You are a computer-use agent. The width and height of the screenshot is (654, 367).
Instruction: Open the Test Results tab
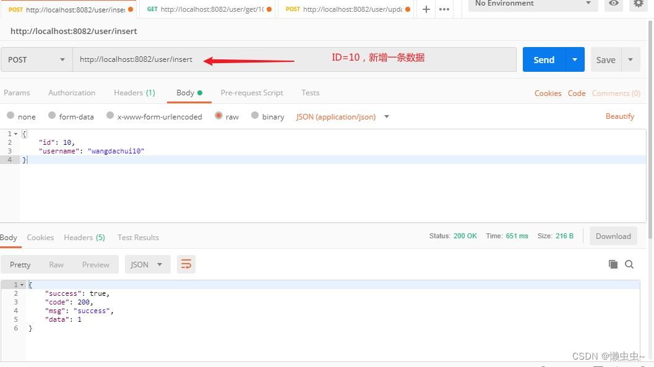(x=138, y=237)
